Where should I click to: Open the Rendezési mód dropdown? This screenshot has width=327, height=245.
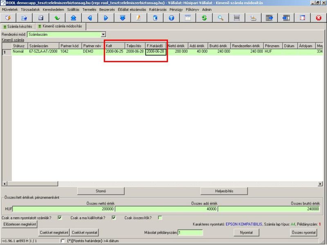(103, 35)
